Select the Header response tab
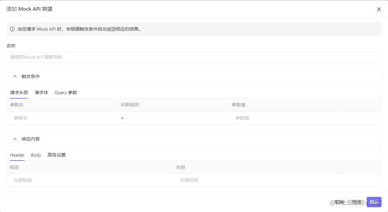388x212 pixels. (17, 155)
